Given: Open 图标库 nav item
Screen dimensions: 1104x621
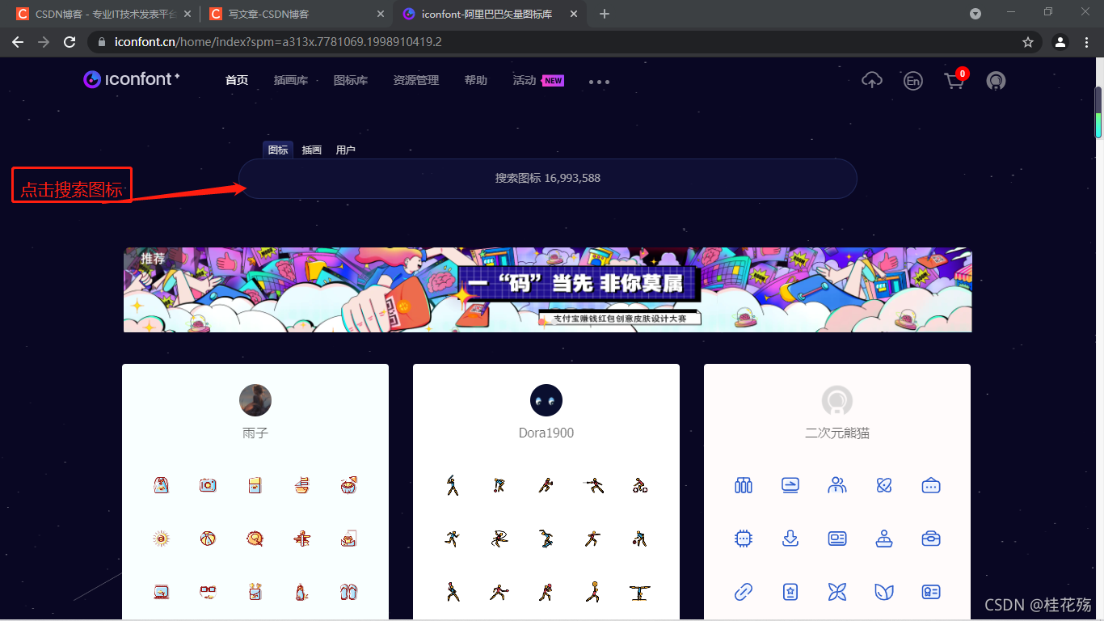Looking at the screenshot, I should coord(351,80).
